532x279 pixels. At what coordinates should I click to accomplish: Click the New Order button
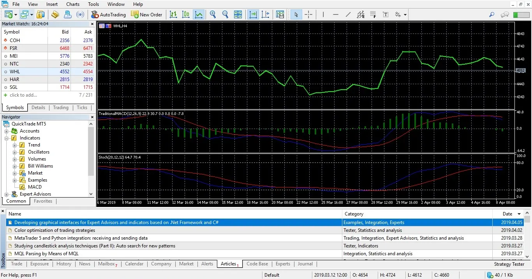(146, 14)
